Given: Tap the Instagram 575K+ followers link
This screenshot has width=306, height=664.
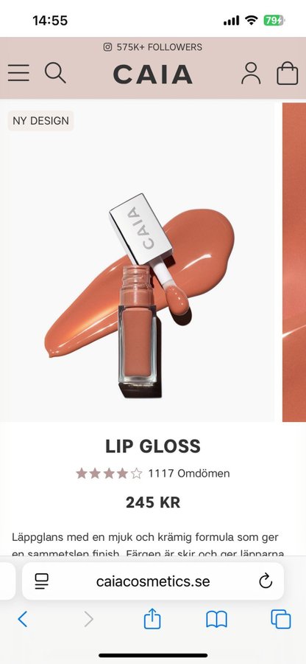Looking at the screenshot, I should (x=153, y=47).
